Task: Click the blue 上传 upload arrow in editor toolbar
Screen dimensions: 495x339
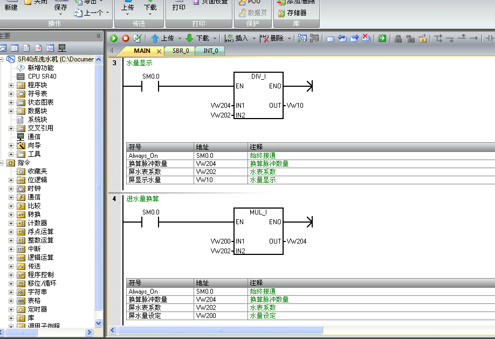Action: click(155, 38)
